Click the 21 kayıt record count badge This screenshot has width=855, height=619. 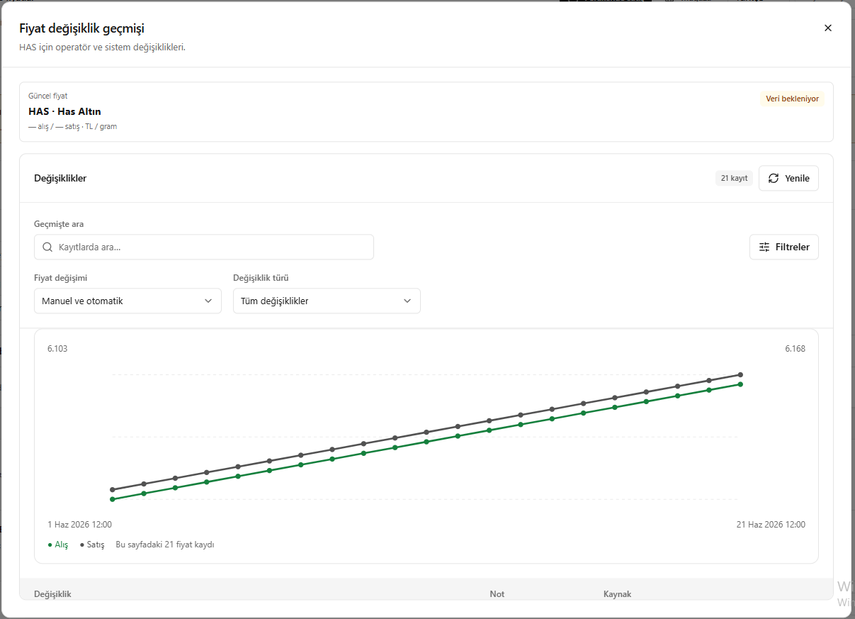point(734,178)
